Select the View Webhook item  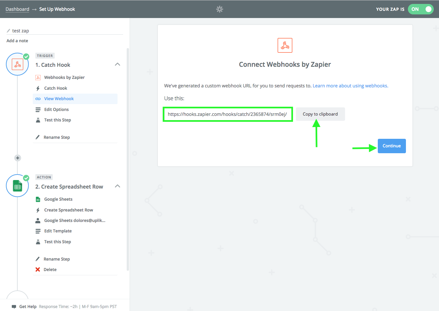tap(75, 99)
